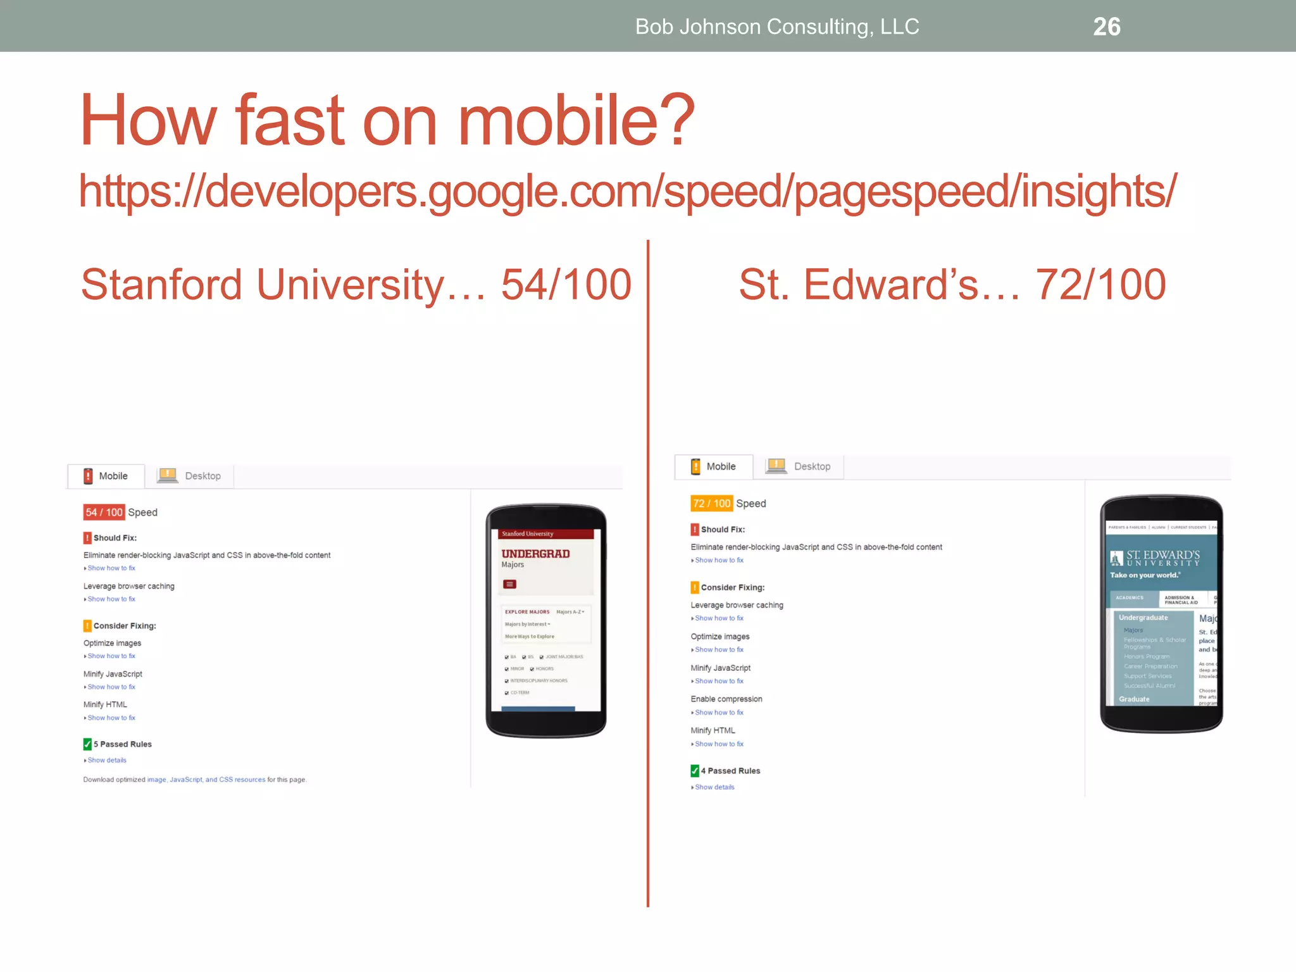This screenshot has width=1296, height=972.
Task: Expand Show details under 4 Passed Rules
Action: tap(713, 787)
